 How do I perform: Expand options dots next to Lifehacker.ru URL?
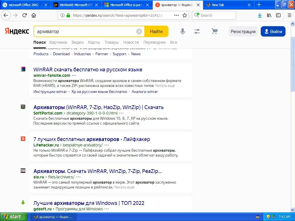107,145
